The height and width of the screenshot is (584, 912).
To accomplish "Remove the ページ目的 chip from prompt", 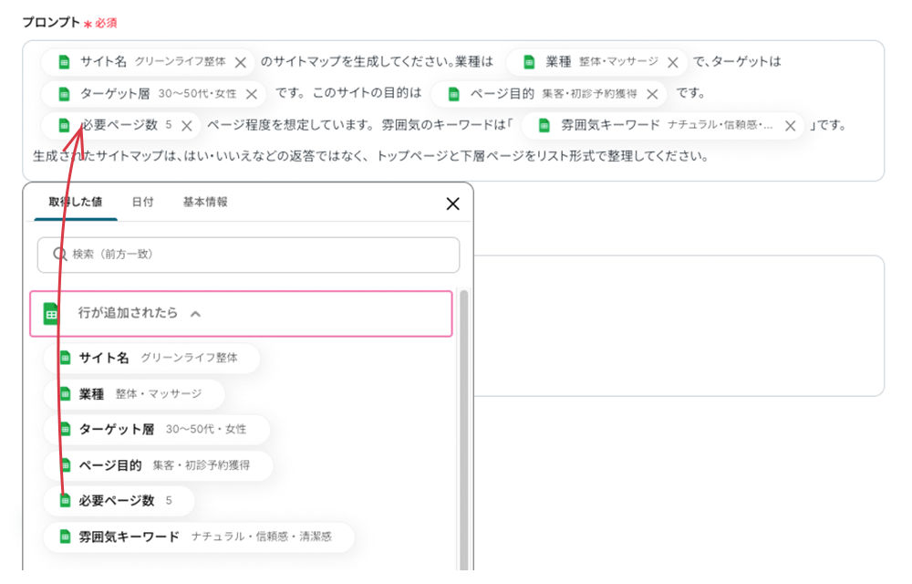I will 652,95.
